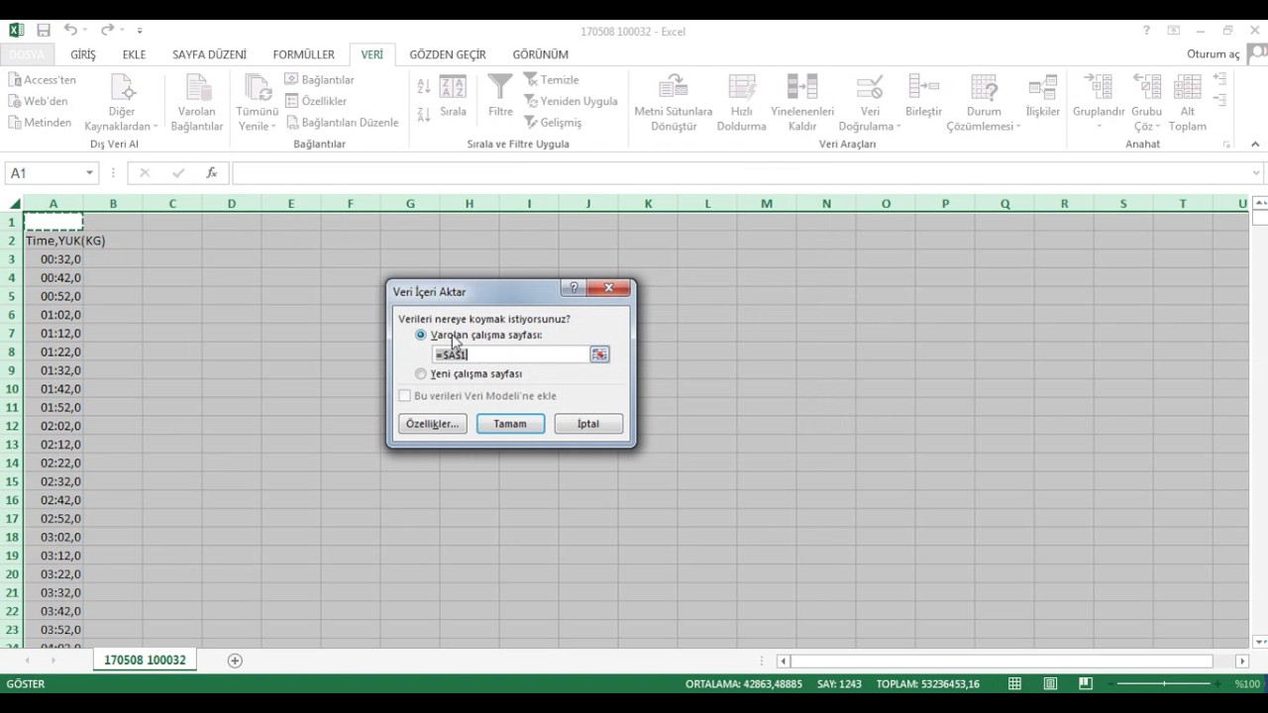Click the formula bar input area

(x=741, y=173)
